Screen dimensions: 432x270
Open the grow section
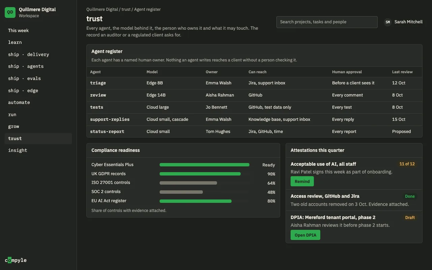click(38, 126)
